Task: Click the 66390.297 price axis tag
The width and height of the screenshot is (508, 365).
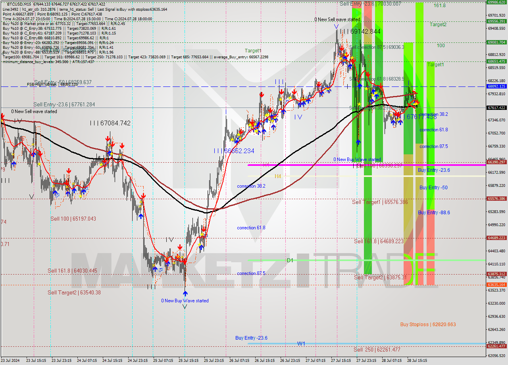Action: click(x=496, y=162)
